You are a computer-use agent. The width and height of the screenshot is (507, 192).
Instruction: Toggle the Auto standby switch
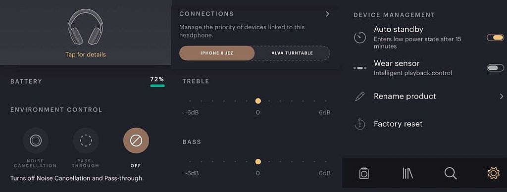(x=495, y=38)
